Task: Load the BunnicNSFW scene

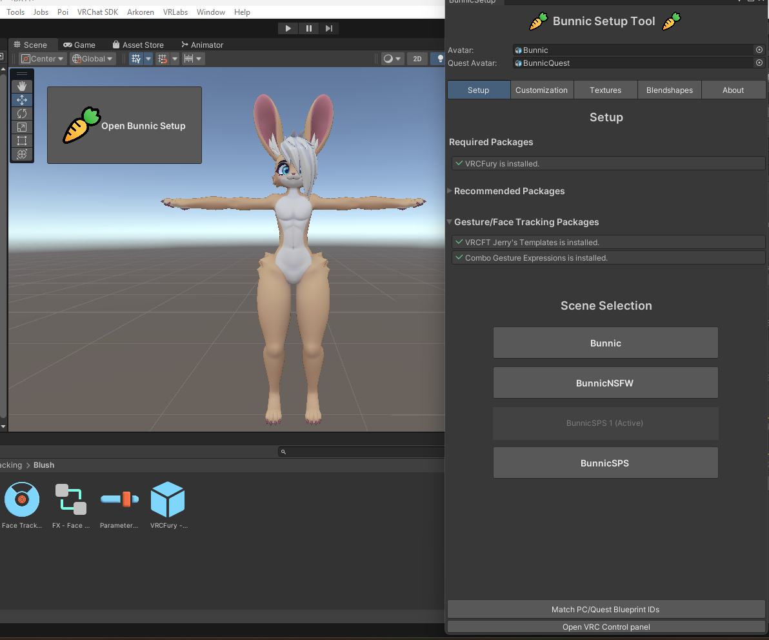Action: [x=605, y=383]
